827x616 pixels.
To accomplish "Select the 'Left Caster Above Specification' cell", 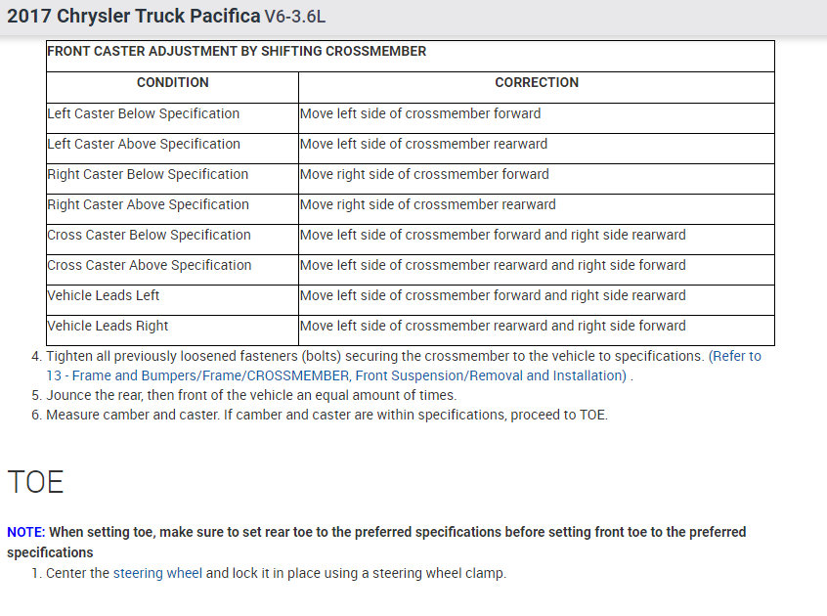I will [144, 144].
